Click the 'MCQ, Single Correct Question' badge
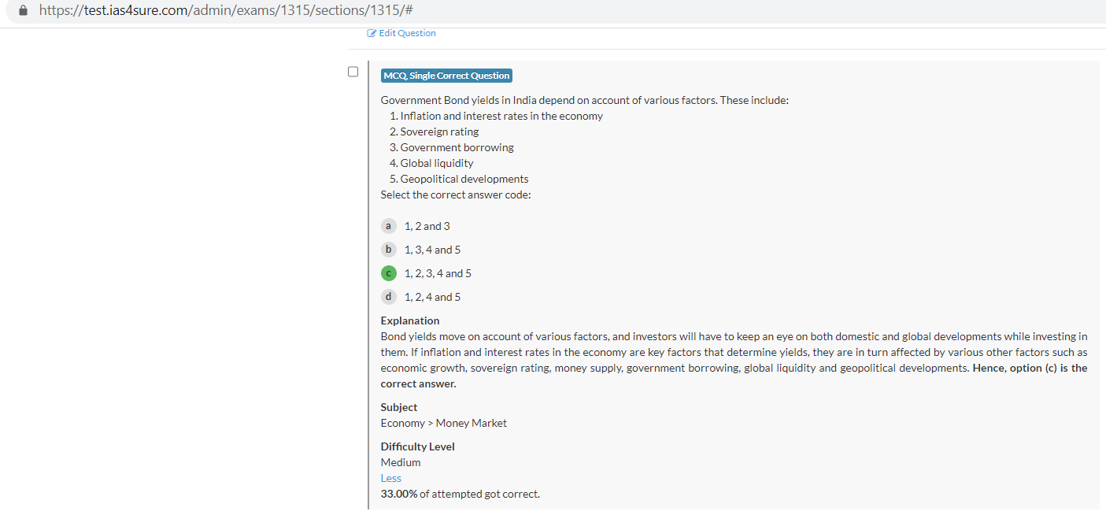Image resolution: width=1106 pixels, height=515 pixels. click(x=446, y=76)
